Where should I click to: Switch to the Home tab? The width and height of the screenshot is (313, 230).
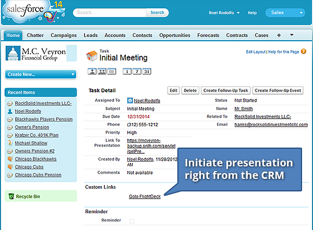[13, 35]
